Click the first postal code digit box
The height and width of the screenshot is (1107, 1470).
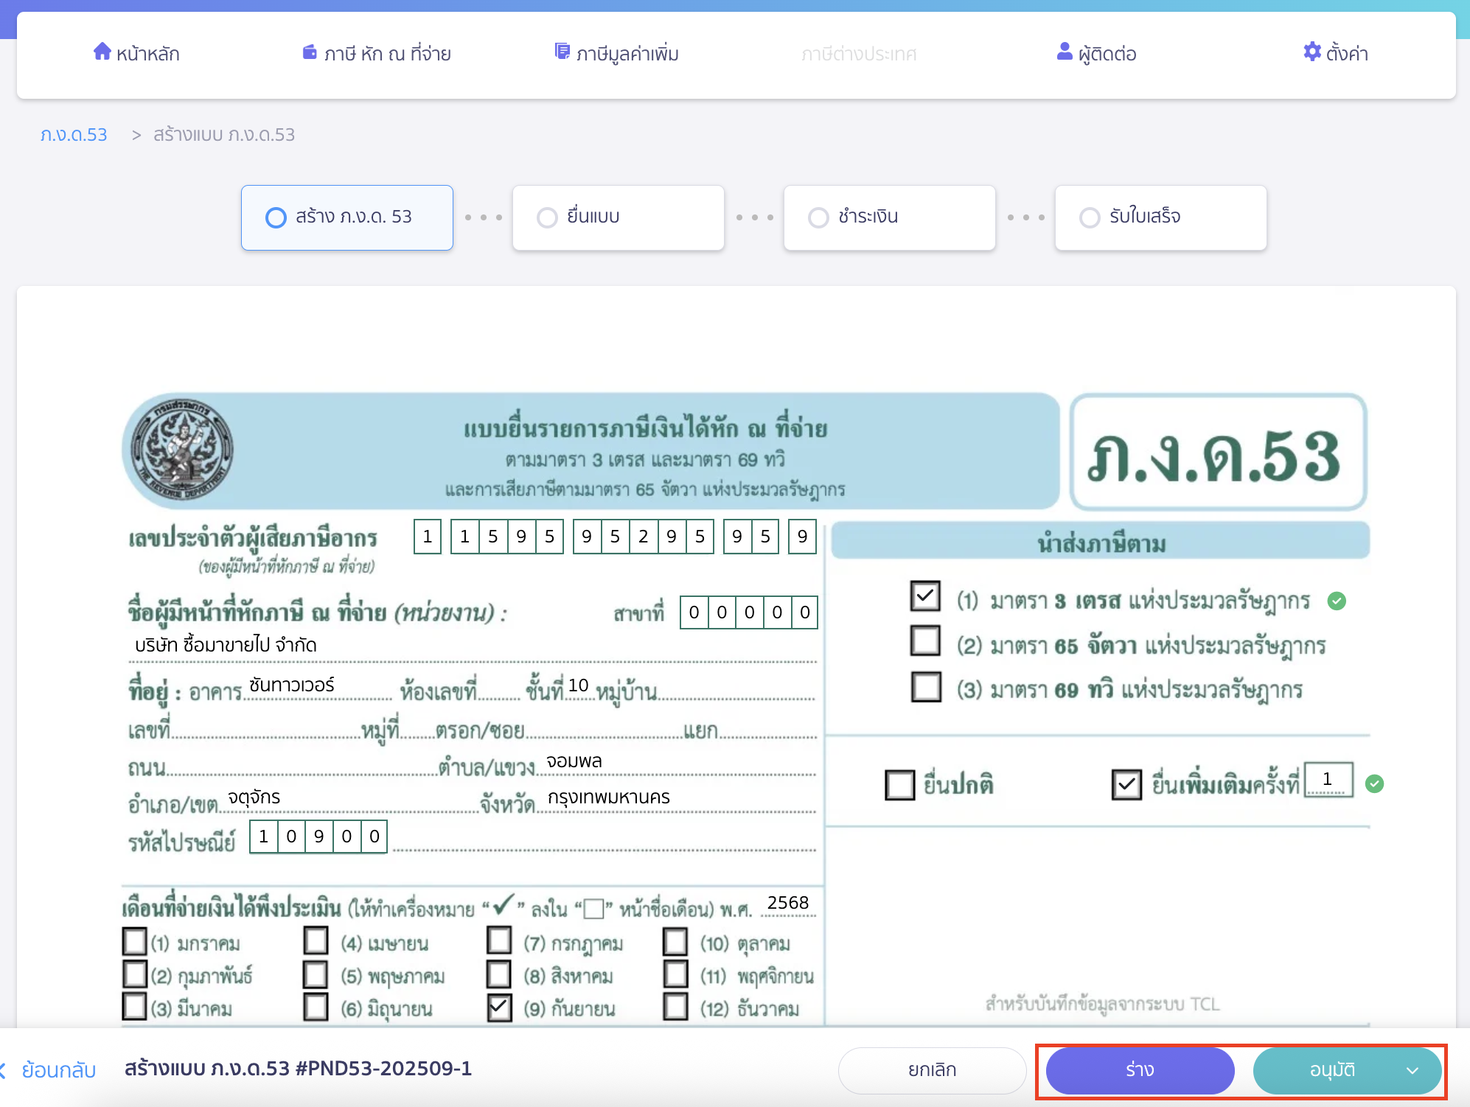coord(262,837)
